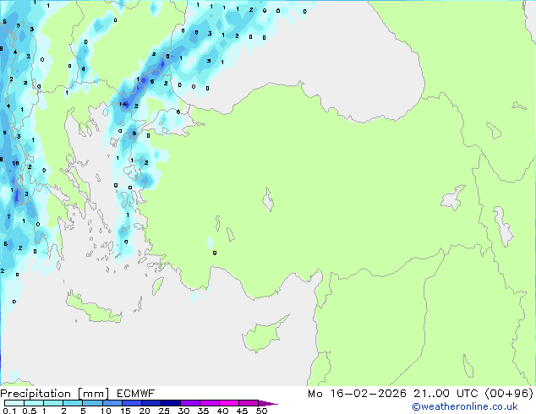The image size is (536, 414).
Task: Pick the 2–5 mm legend color swatch
Action: click(73, 403)
